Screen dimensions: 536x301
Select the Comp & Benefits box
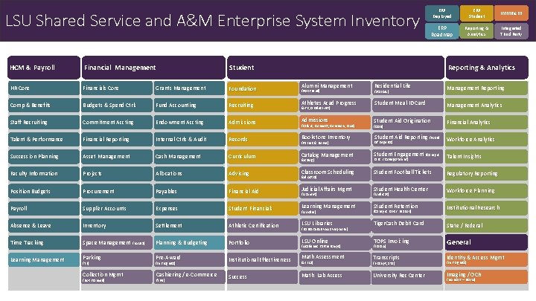pos(44,105)
